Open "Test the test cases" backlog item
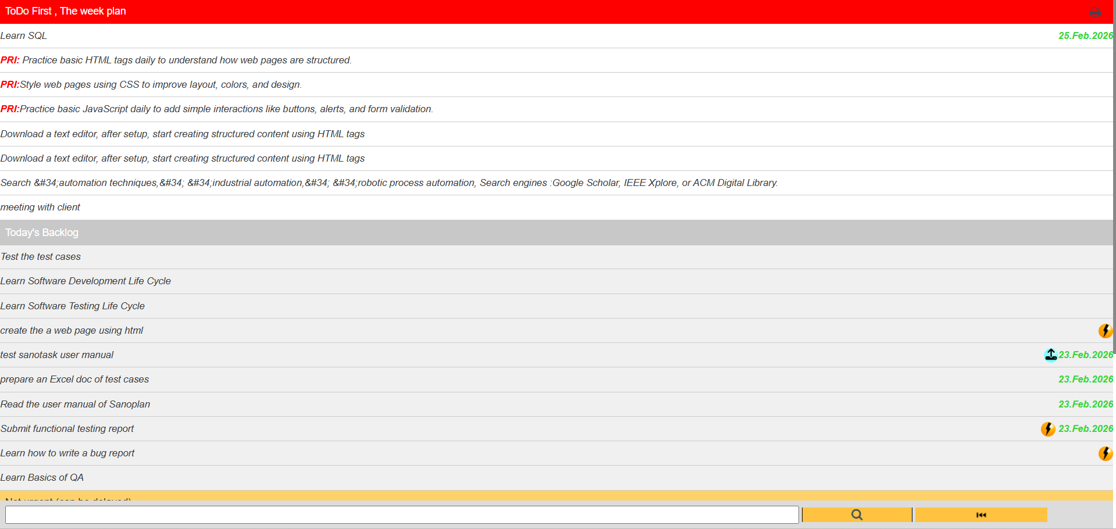Image resolution: width=1116 pixels, height=529 pixels. (41, 256)
